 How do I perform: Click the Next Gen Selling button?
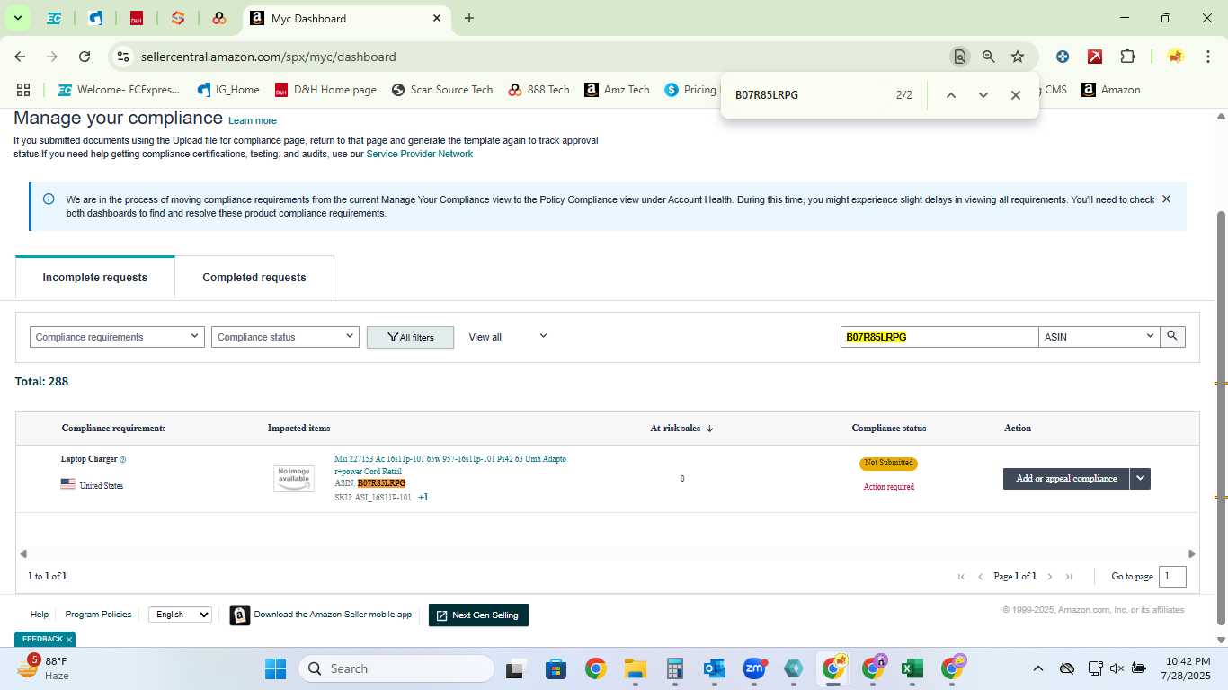tap(478, 615)
